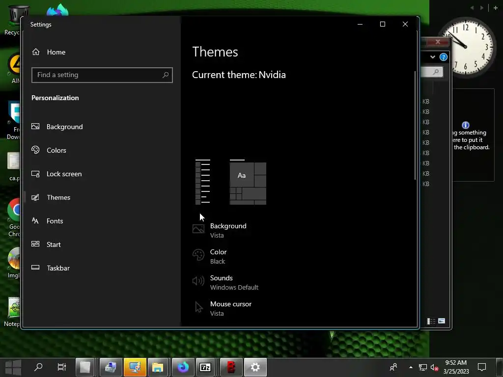The height and width of the screenshot is (377, 503).
Task: Open the red taskbar application
Action: (231, 367)
